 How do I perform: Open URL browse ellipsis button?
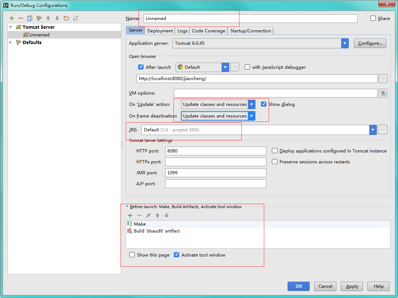(x=383, y=79)
